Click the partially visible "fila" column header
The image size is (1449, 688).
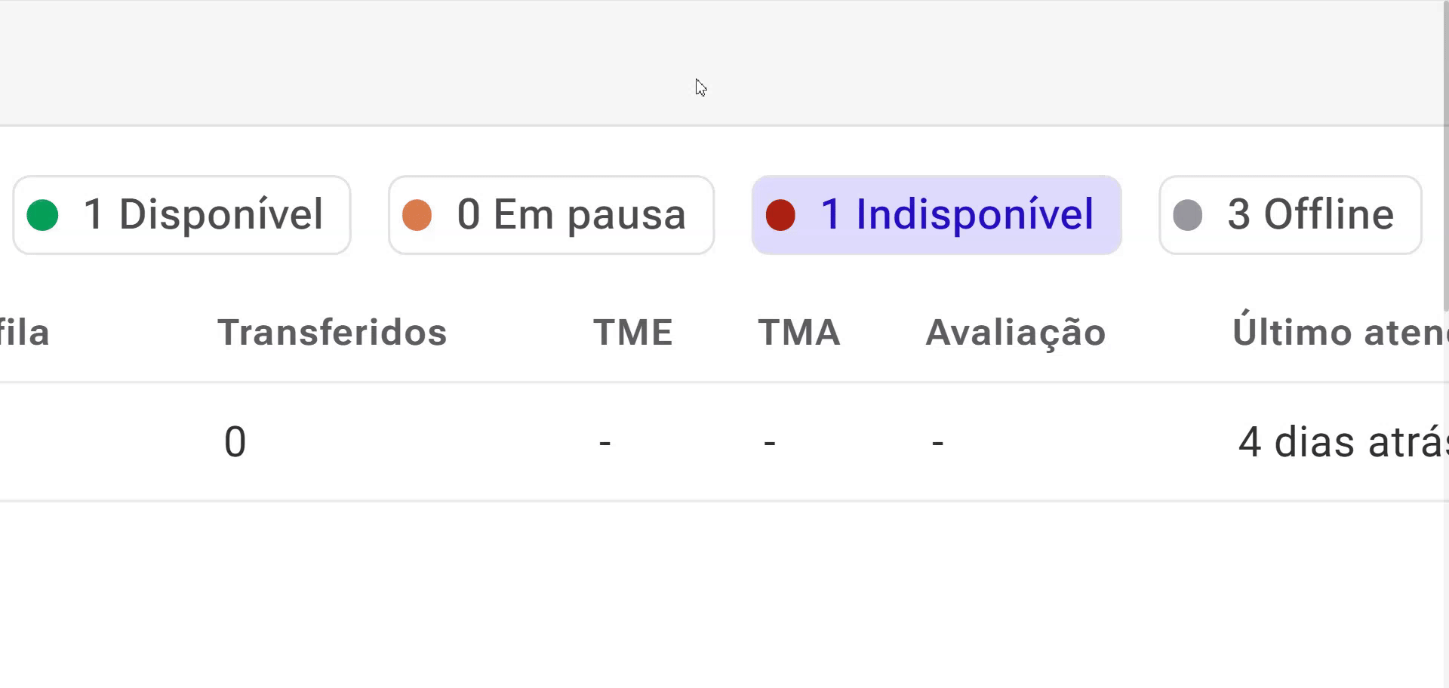pyautogui.click(x=24, y=333)
